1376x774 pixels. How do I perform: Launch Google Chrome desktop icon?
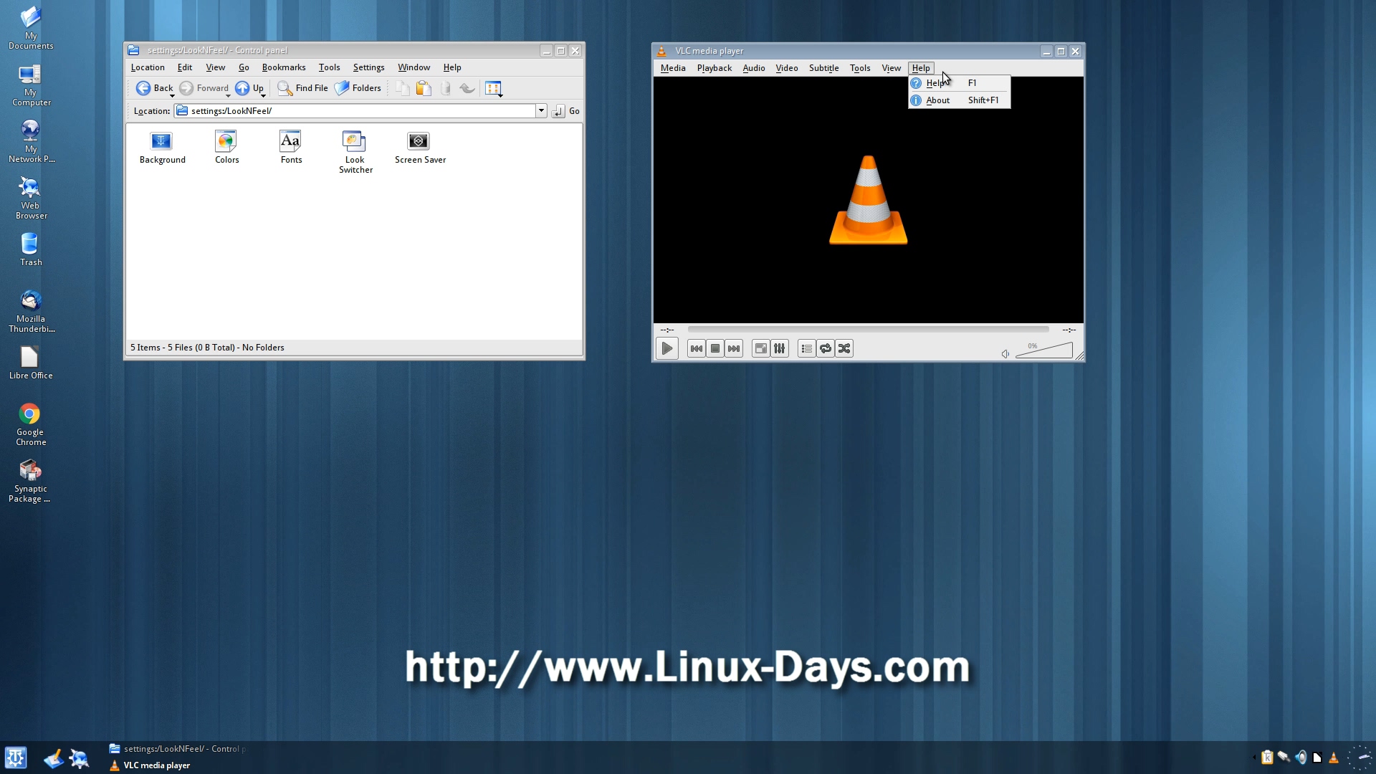[x=30, y=425]
